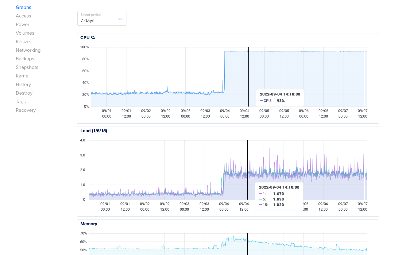
Task: Go to the Resize page
Action: click(22, 41)
